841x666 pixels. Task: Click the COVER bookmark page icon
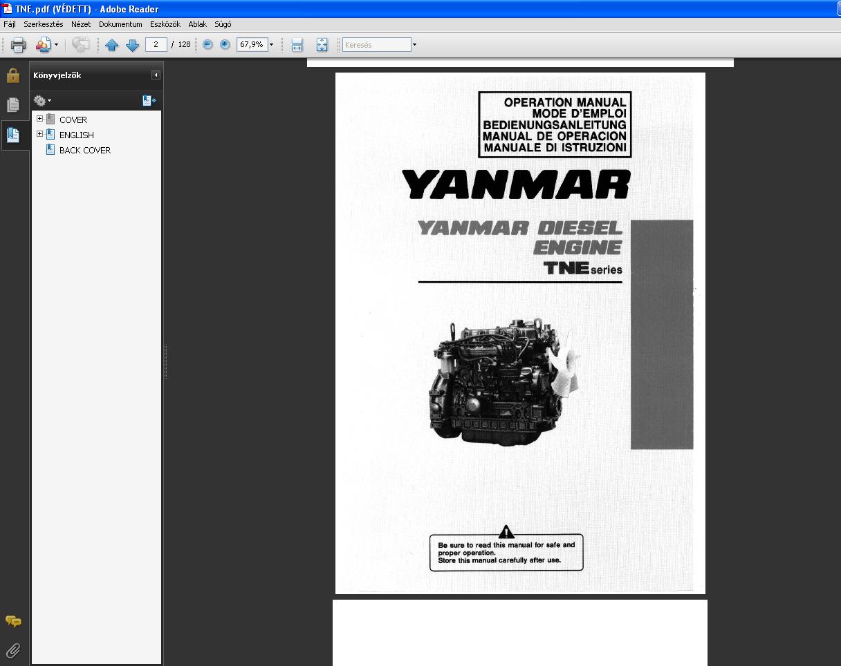pos(50,119)
